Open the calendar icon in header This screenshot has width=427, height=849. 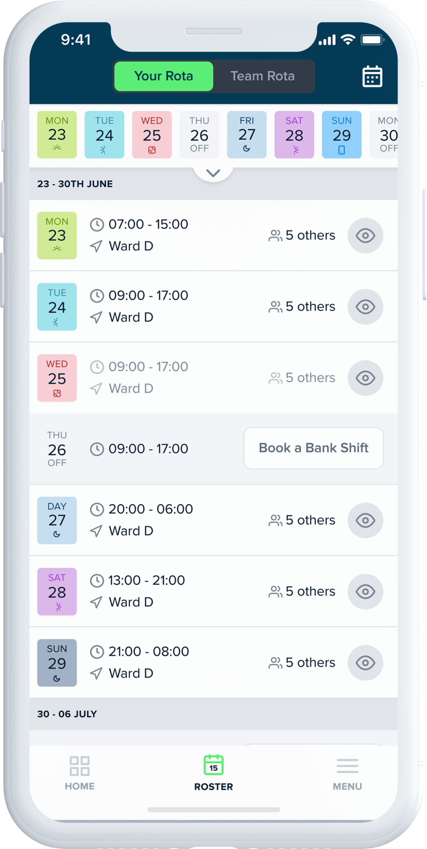372,77
